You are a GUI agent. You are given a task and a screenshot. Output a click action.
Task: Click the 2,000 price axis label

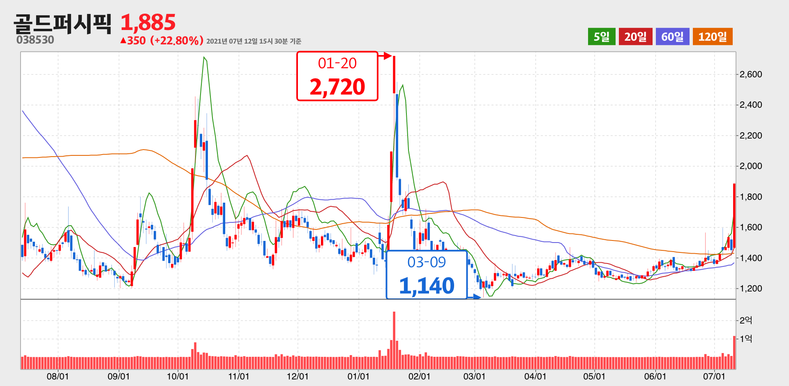[x=751, y=166]
